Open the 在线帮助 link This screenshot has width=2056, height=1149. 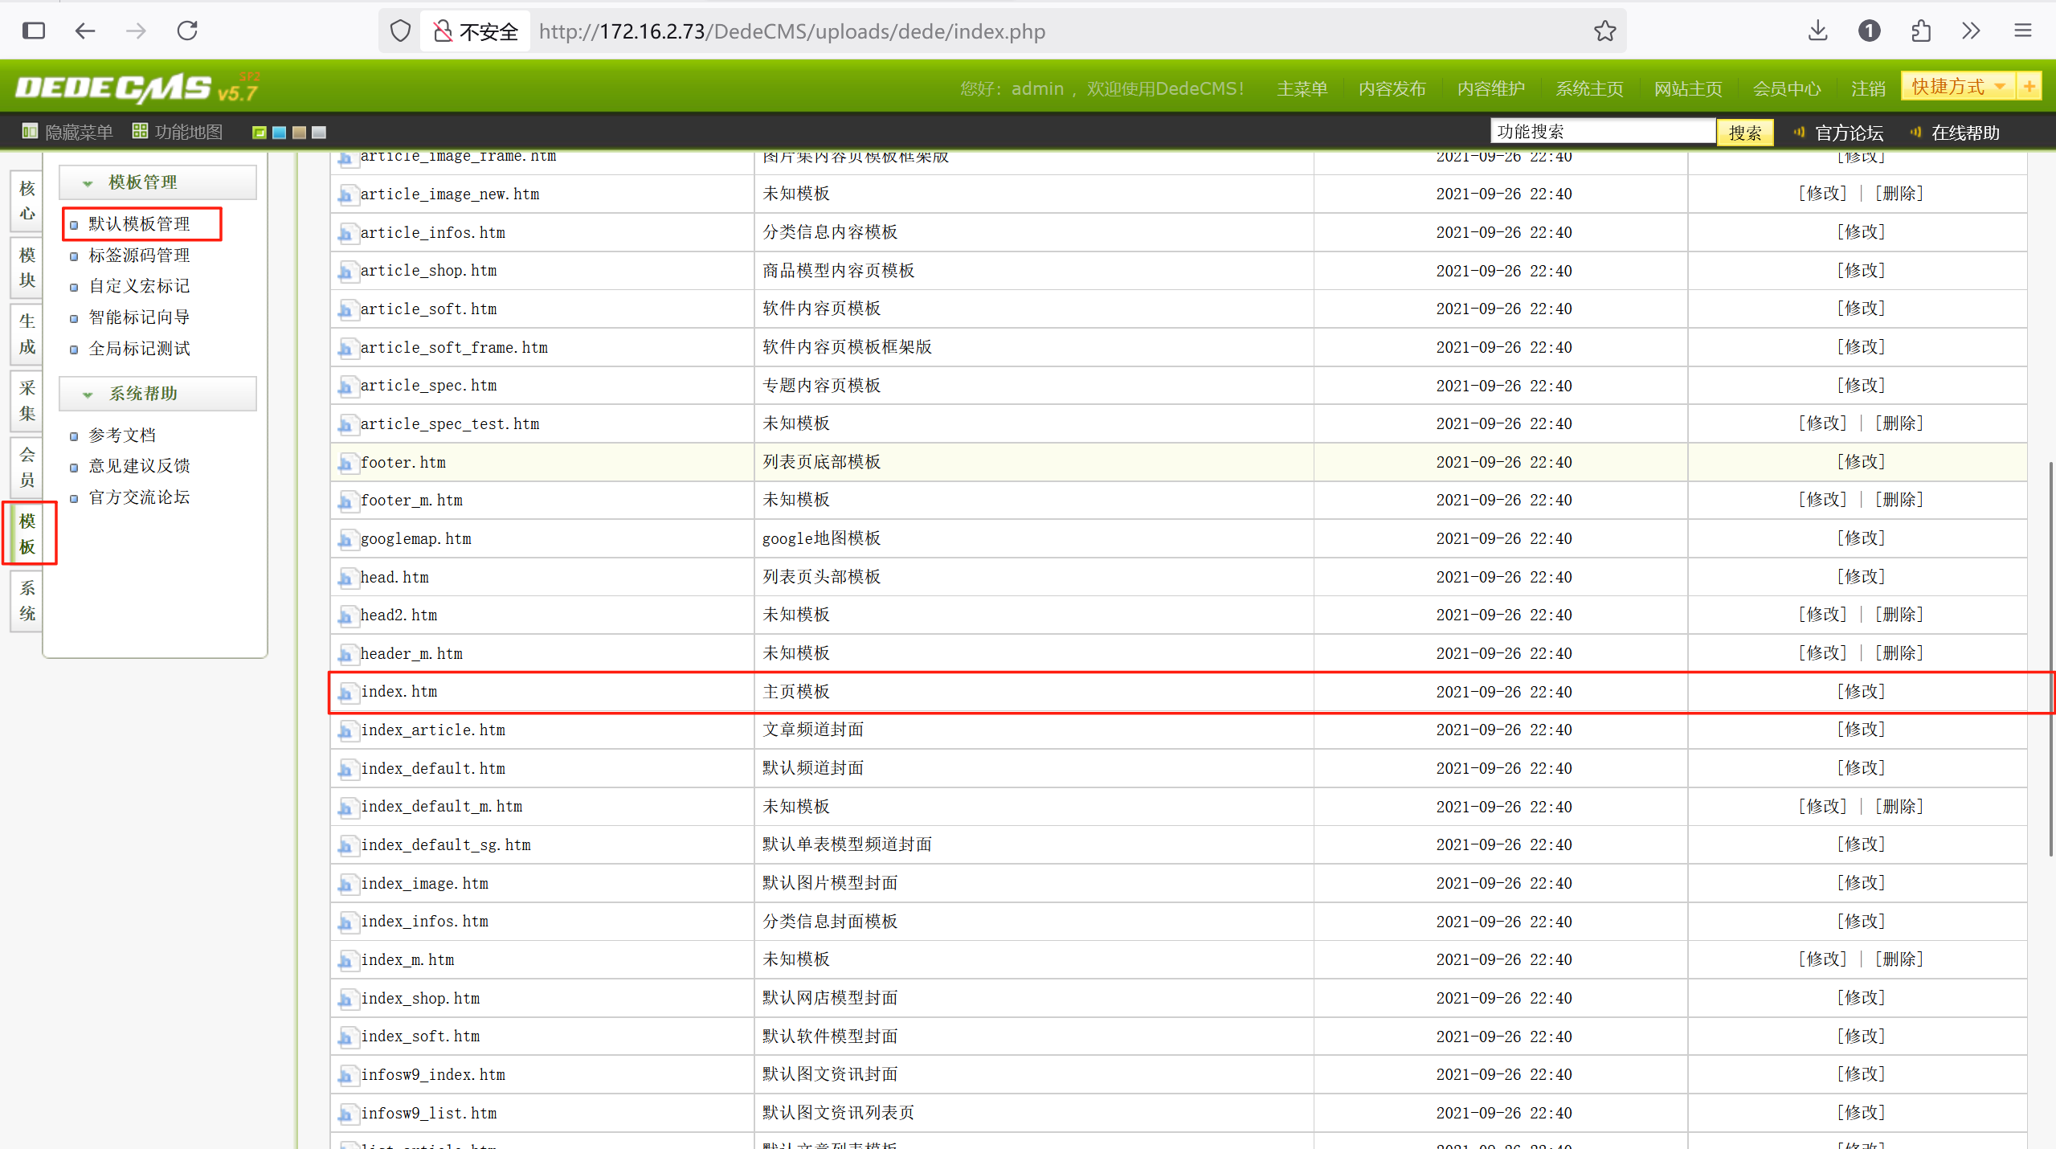[x=1964, y=133]
